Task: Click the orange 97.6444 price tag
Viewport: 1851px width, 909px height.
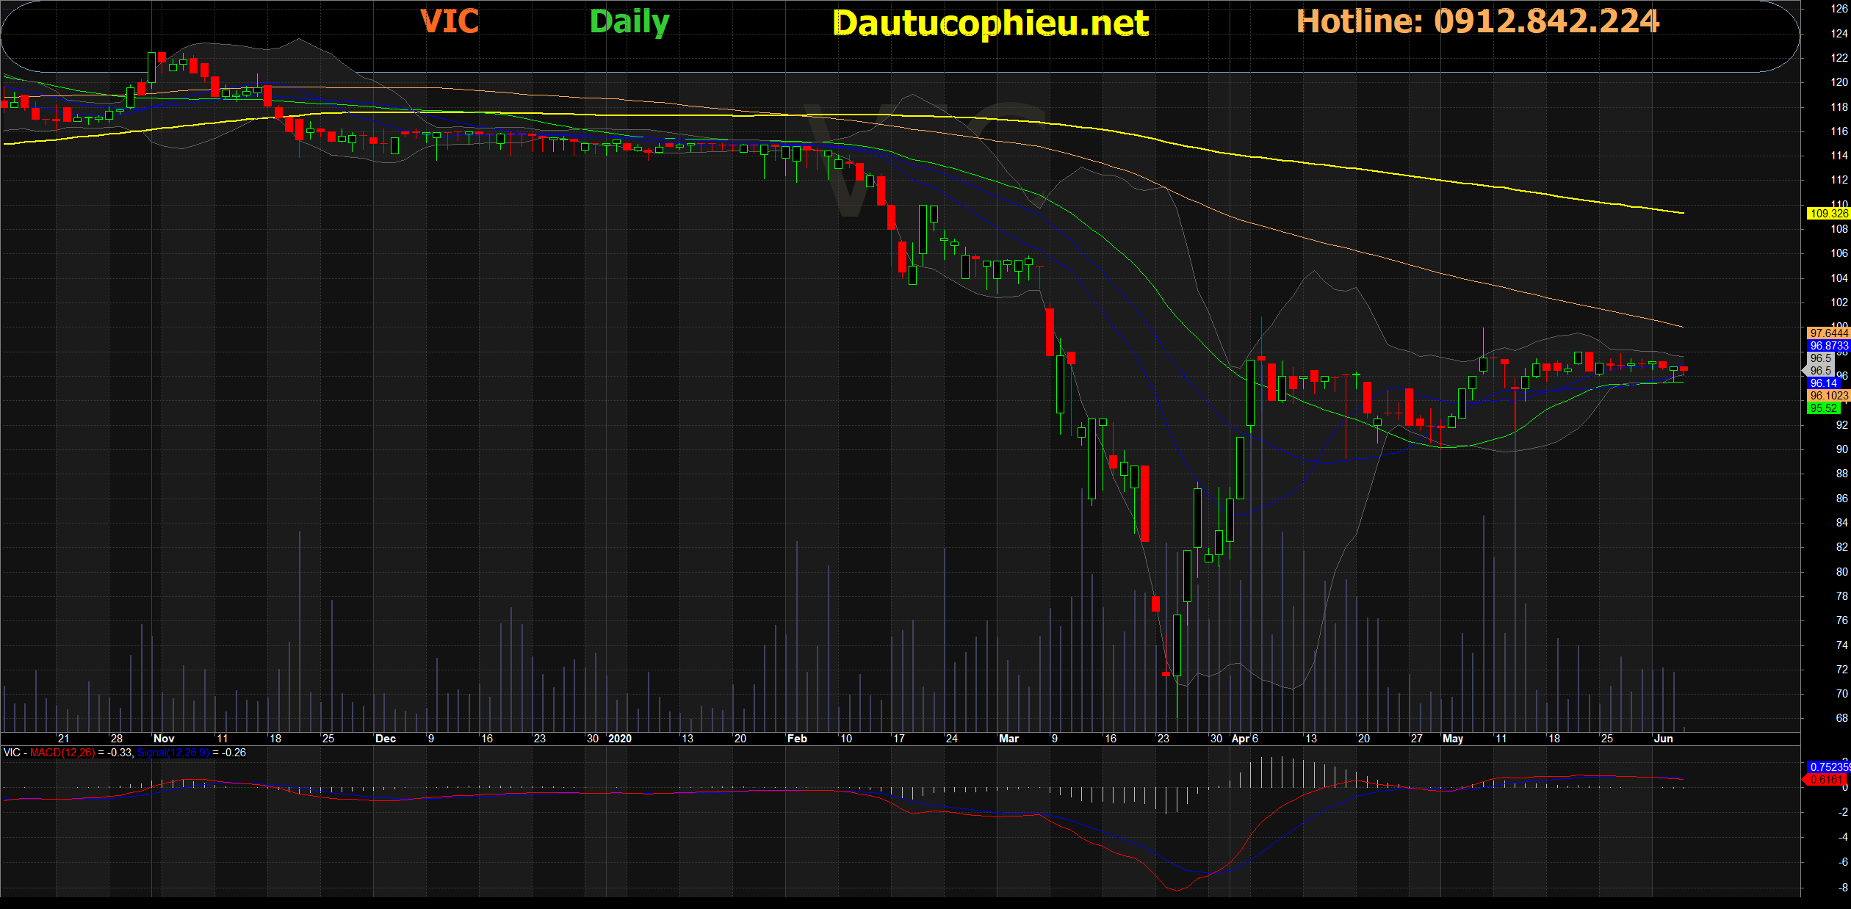Action: [x=1827, y=333]
